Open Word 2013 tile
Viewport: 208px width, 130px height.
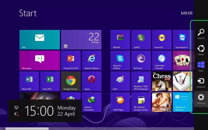[29, 81]
